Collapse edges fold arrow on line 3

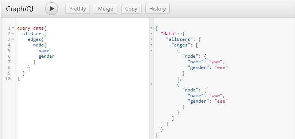point(13,40)
